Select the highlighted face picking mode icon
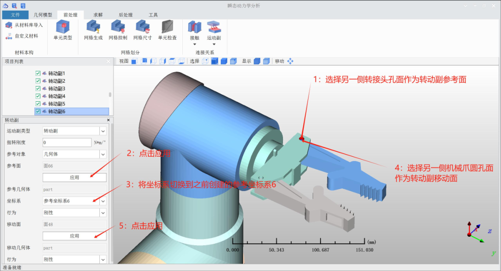Image resolution: width=501 pixels, height=271 pixels. point(214,61)
